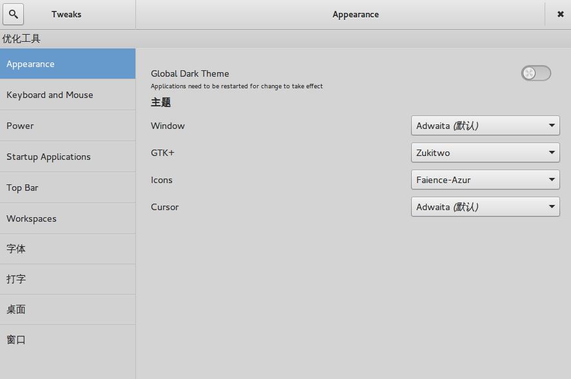Open the 打字 (Typing) section
Screen dimensions: 571x379
68,279
